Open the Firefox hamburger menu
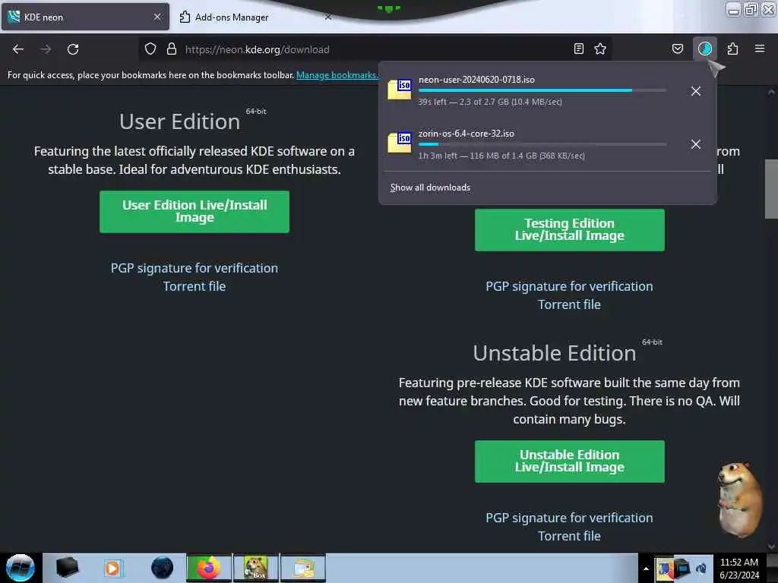 point(760,49)
